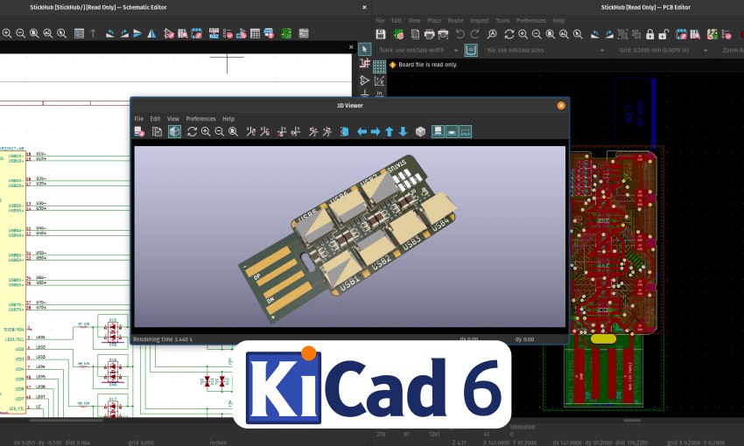Open the Preferences menu in 3D Viewer
The image size is (744, 446).
point(200,118)
